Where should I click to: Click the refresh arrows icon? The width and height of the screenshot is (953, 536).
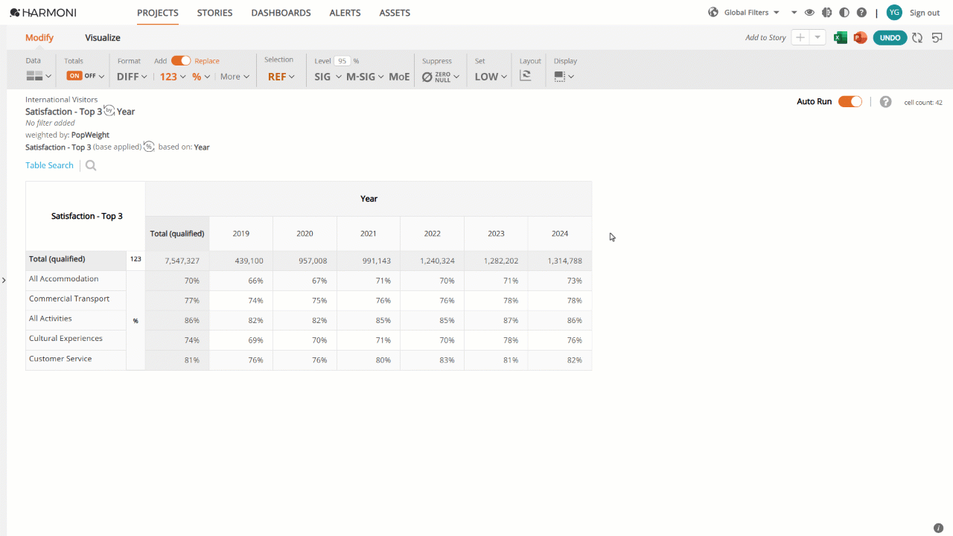(917, 38)
